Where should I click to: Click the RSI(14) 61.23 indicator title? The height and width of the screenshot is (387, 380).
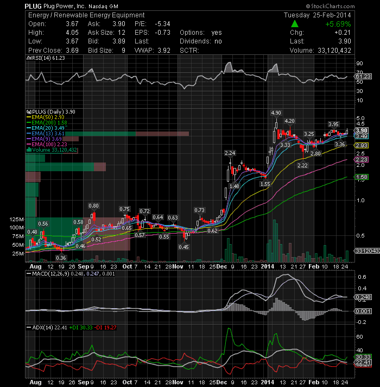pyautogui.click(x=48, y=58)
